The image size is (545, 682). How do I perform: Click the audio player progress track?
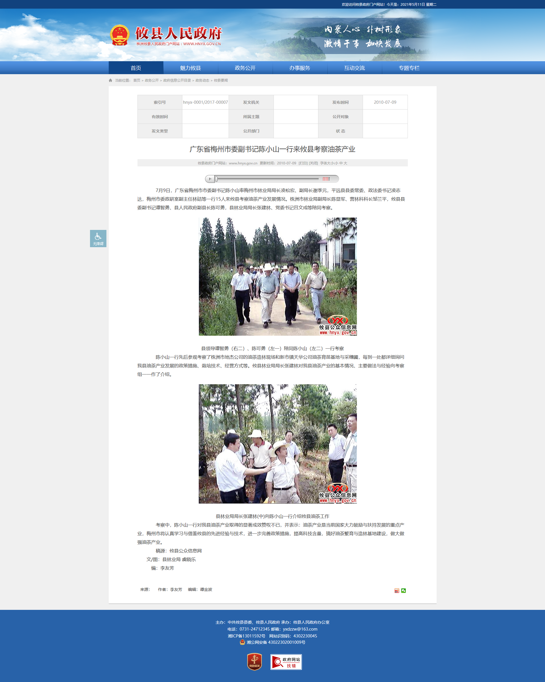(x=267, y=179)
